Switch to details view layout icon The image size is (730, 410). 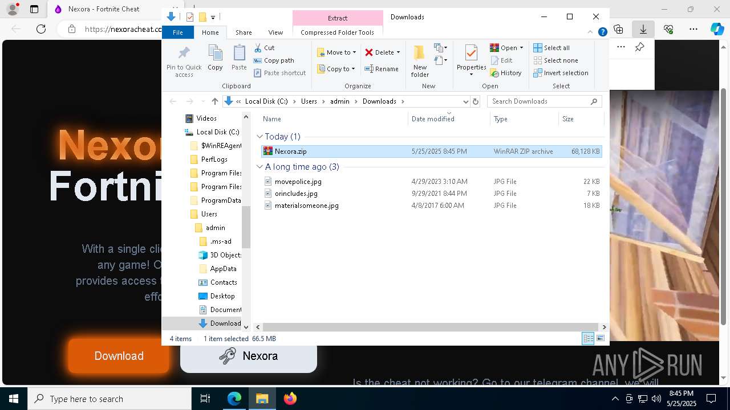(x=588, y=339)
